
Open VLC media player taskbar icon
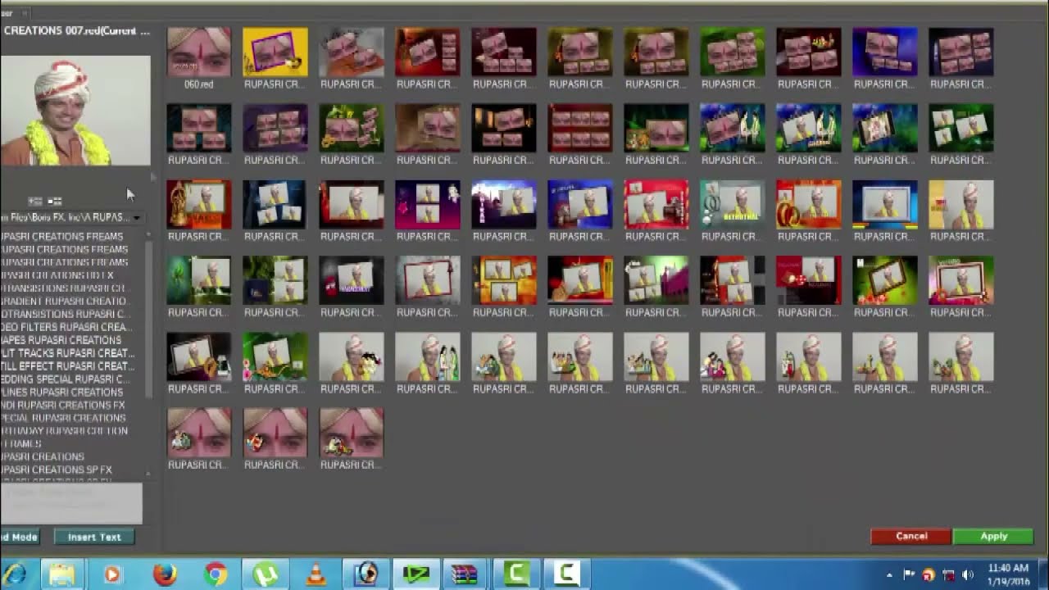click(x=316, y=574)
